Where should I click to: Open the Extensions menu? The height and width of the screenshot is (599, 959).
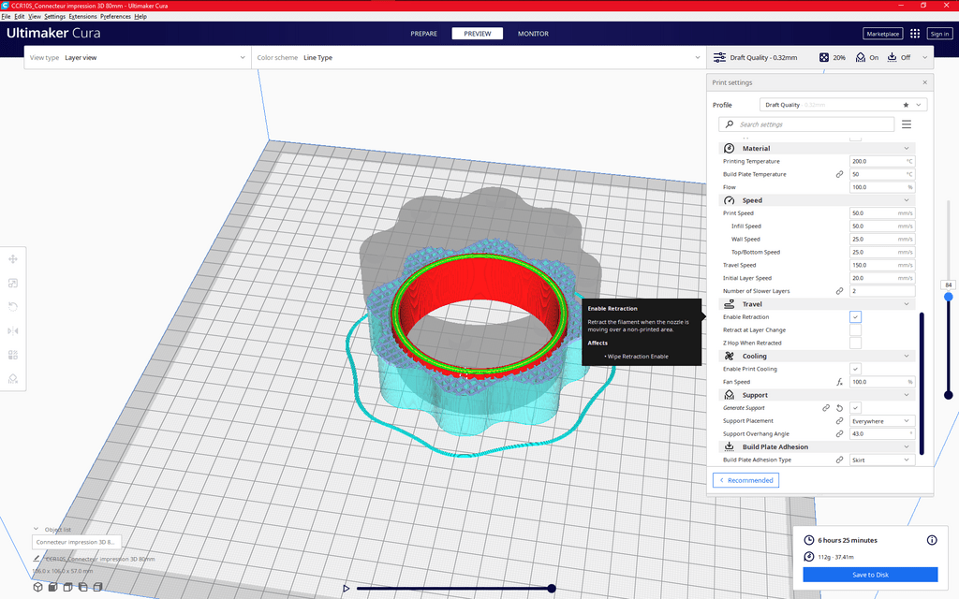(x=82, y=17)
